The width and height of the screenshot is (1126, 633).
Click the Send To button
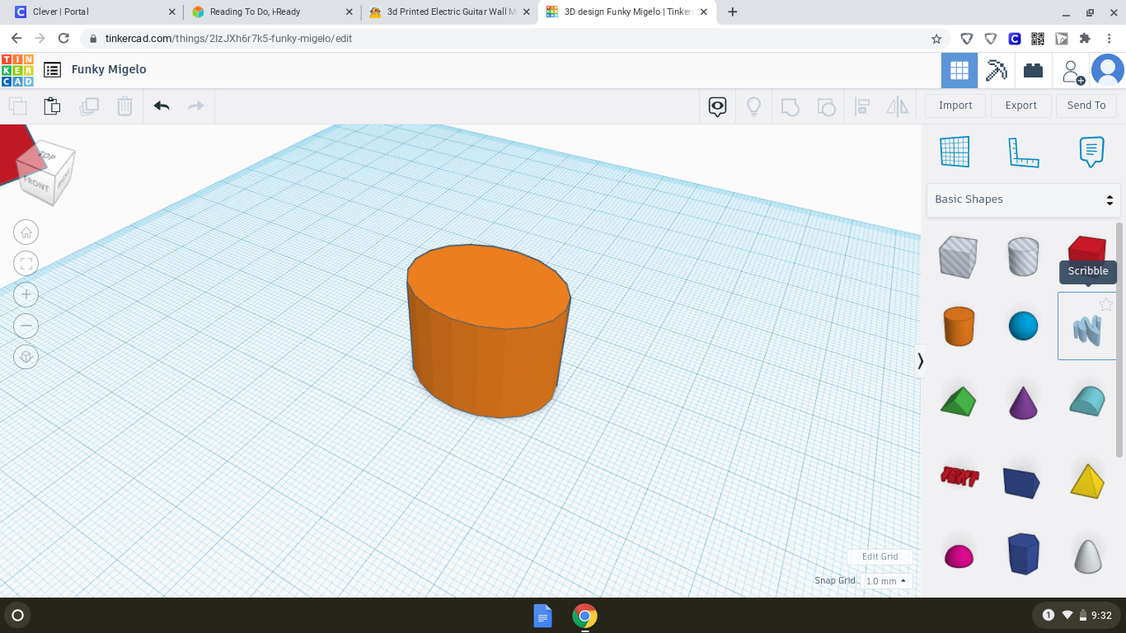[x=1086, y=105]
